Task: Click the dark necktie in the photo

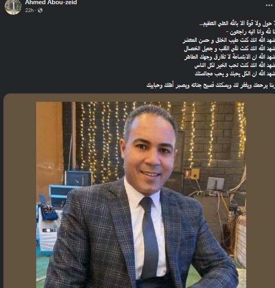Action: pos(150,237)
